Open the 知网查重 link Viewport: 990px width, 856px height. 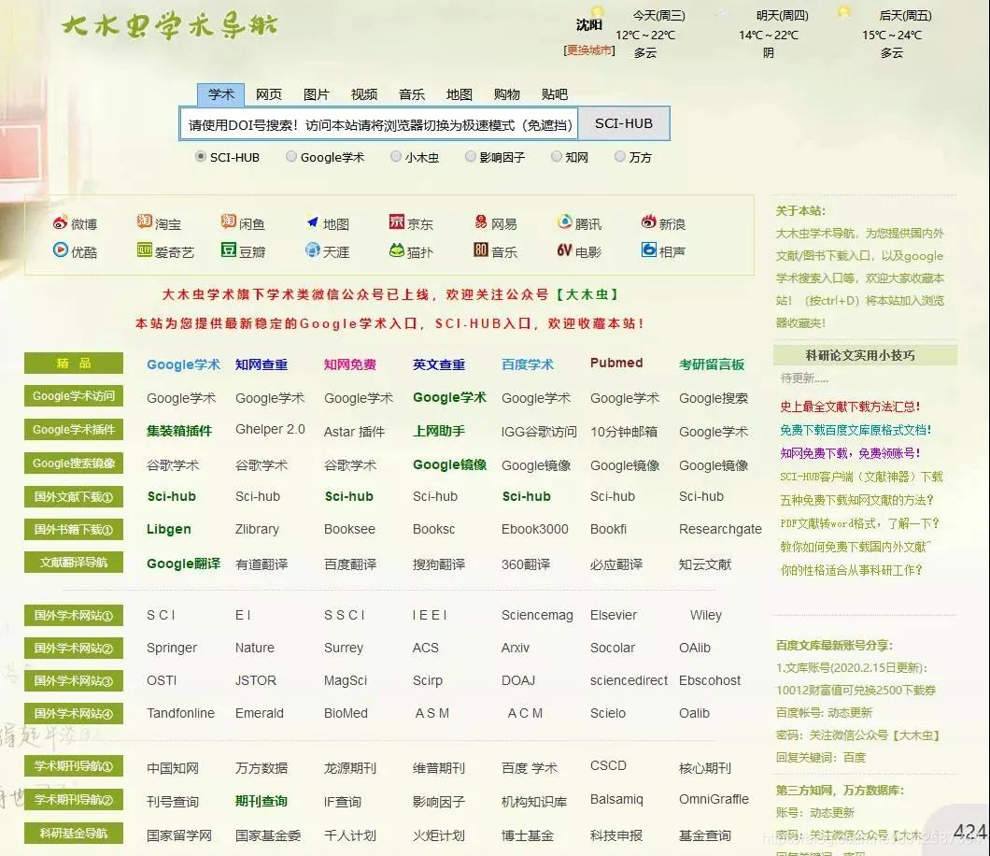262,364
